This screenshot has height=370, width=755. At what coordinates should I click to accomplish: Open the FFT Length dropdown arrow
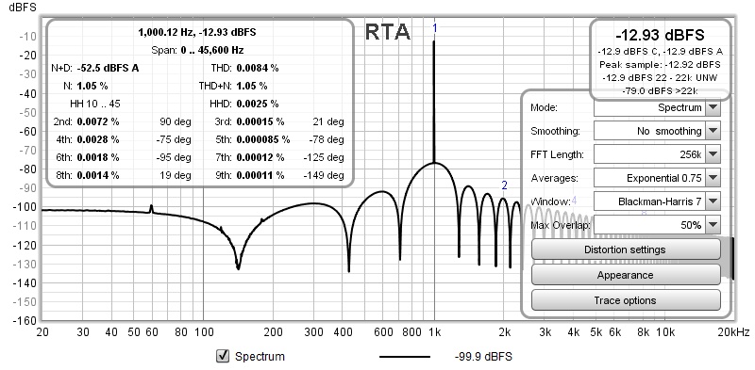(x=713, y=154)
